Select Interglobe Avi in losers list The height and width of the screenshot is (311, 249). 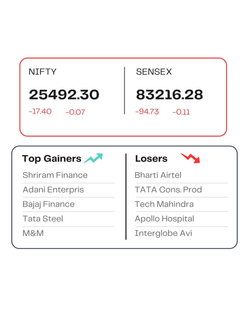point(164,233)
